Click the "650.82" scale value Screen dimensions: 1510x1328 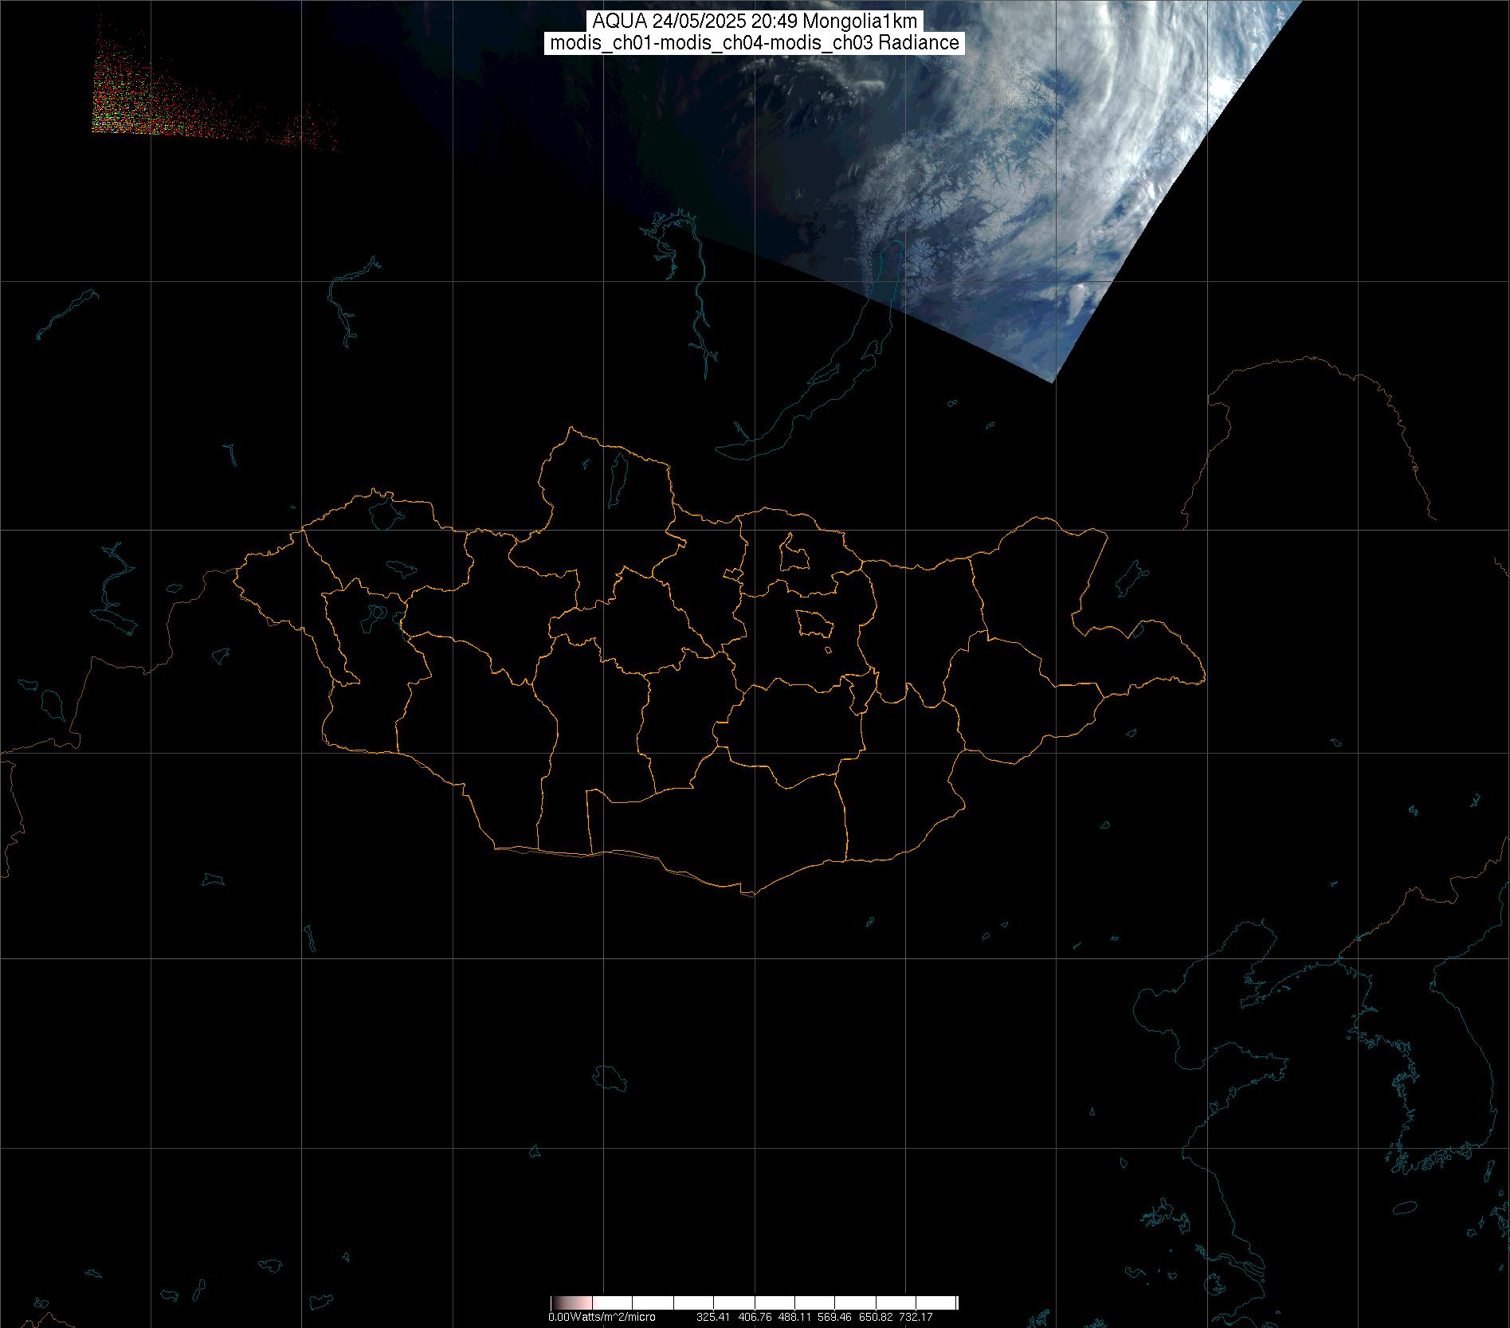pos(876,1317)
